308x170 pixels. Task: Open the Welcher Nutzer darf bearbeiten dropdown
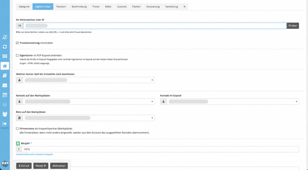[89, 80]
